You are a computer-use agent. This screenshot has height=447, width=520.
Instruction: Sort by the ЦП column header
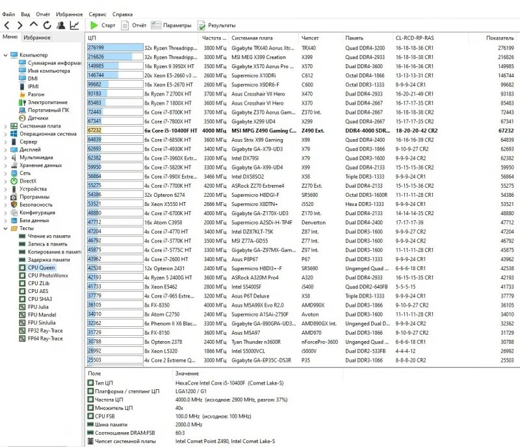click(x=142, y=38)
